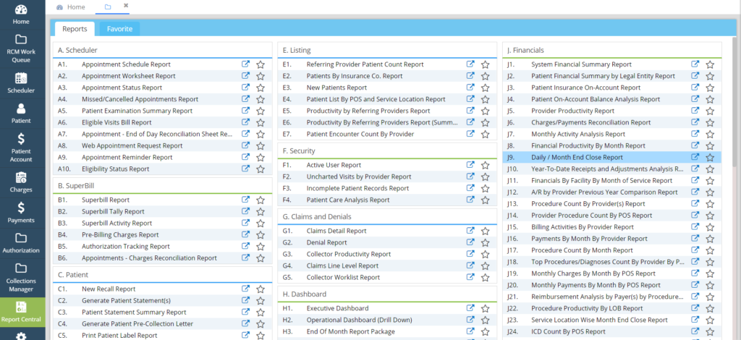Select row 'Claims Line Level Report'
This screenshot has height=340, width=741.
click(x=387, y=265)
